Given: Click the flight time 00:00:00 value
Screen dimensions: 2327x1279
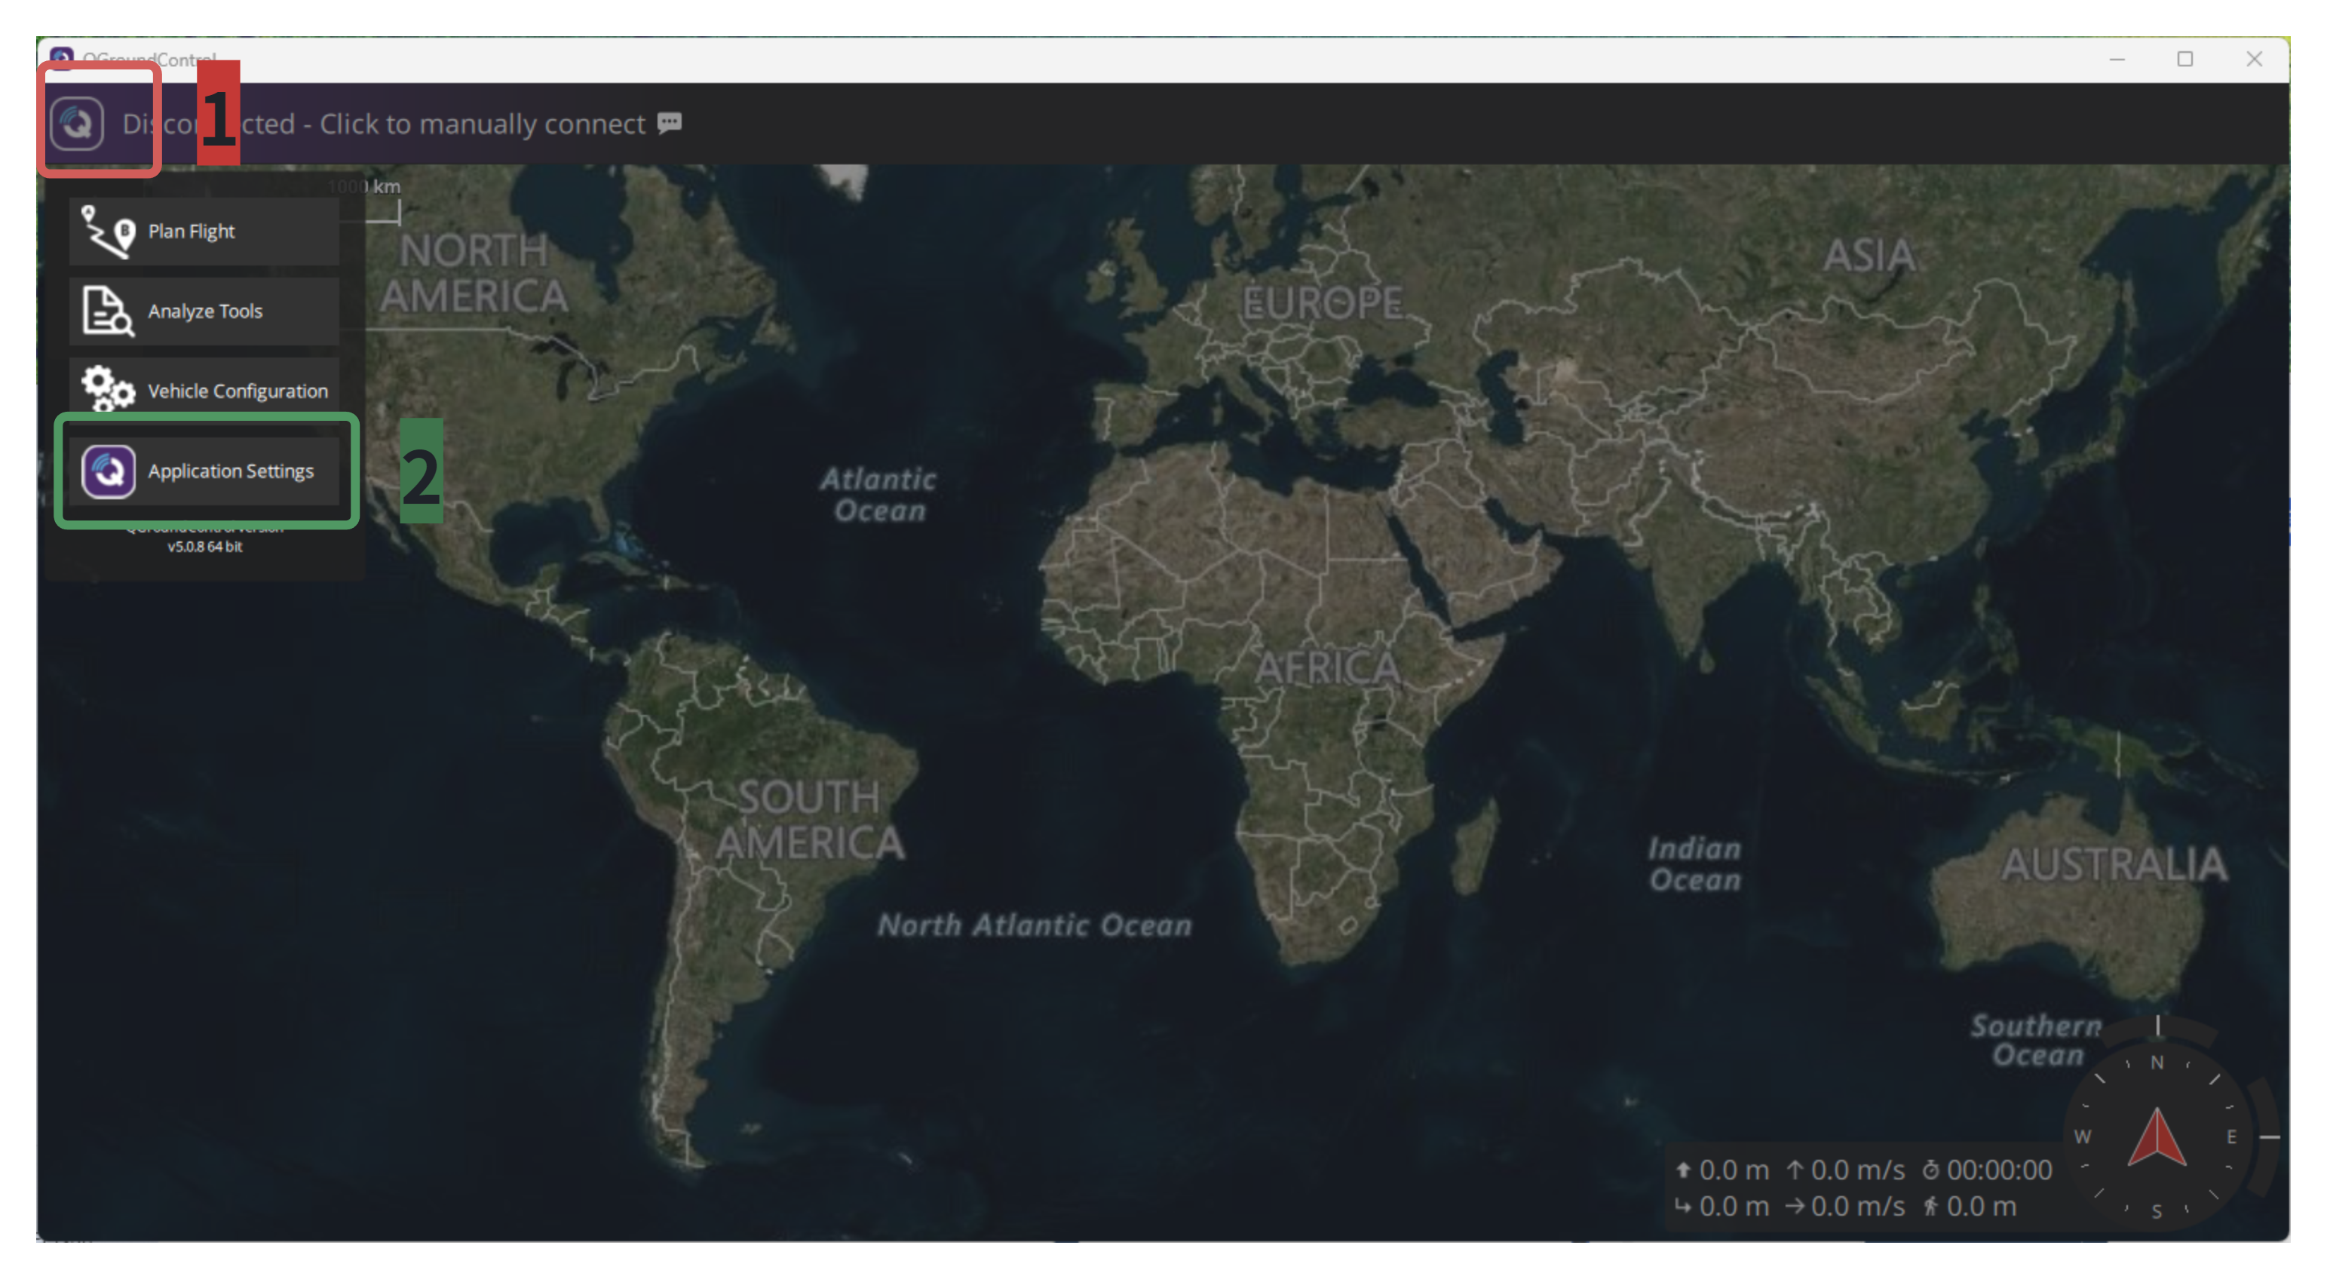Looking at the screenshot, I should [x=1999, y=1170].
